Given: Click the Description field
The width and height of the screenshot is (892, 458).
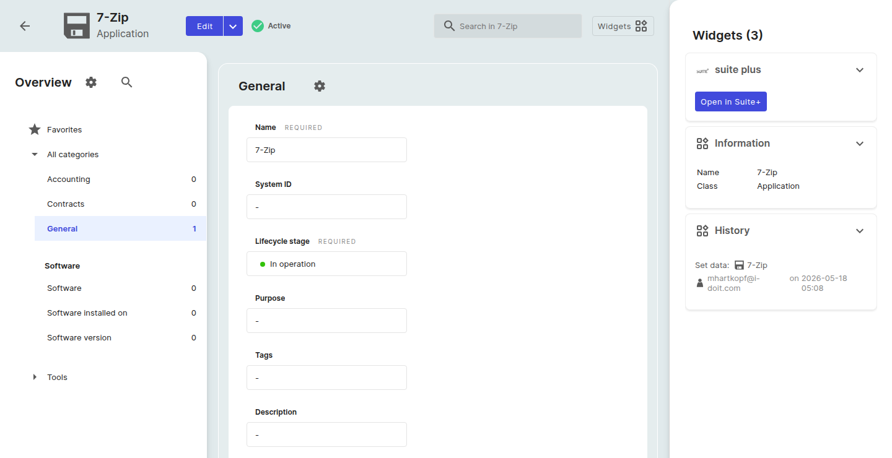Looking at the screenshot, I should [x=326, y=434].
